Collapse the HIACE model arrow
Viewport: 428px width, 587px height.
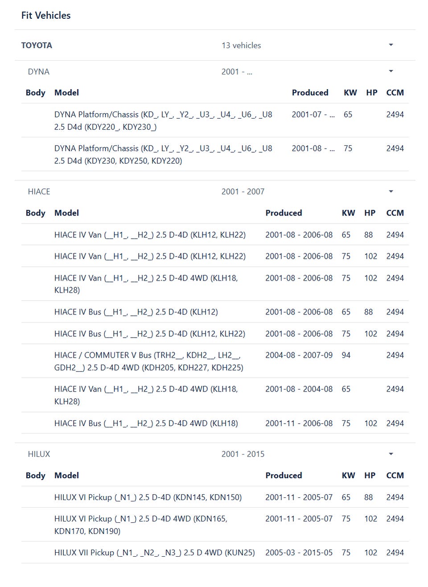pos(391,191)
